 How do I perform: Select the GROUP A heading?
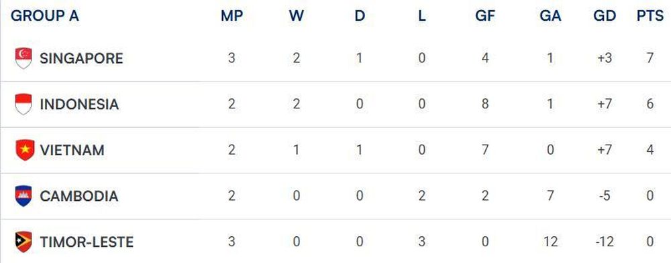pos(45,16)
